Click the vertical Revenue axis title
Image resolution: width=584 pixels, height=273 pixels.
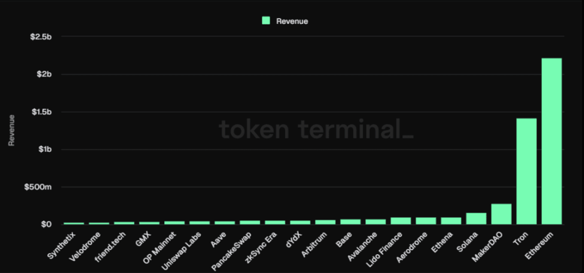[11, 130]
